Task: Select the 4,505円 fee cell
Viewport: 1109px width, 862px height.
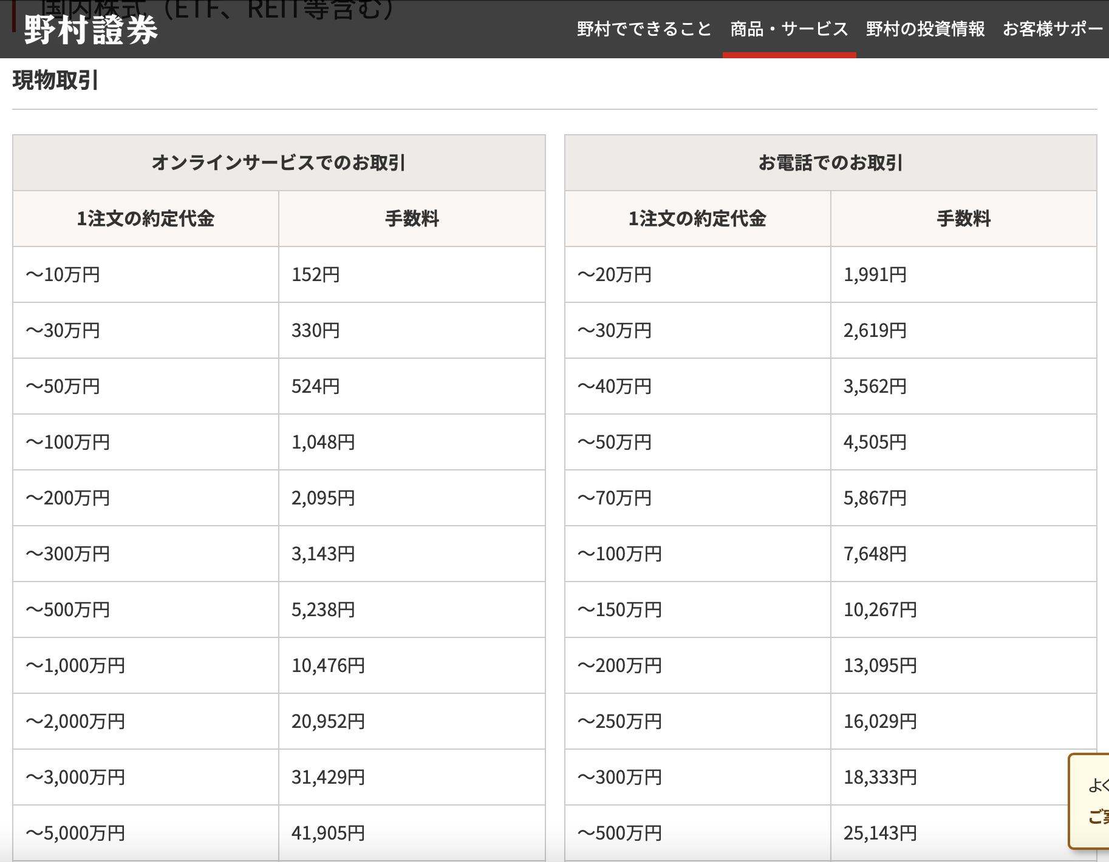Action: [964, 442]
